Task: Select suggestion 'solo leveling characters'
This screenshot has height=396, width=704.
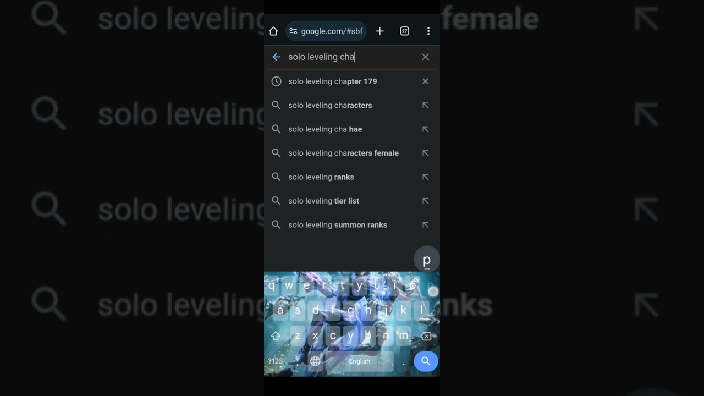Action: coord(330,105)
